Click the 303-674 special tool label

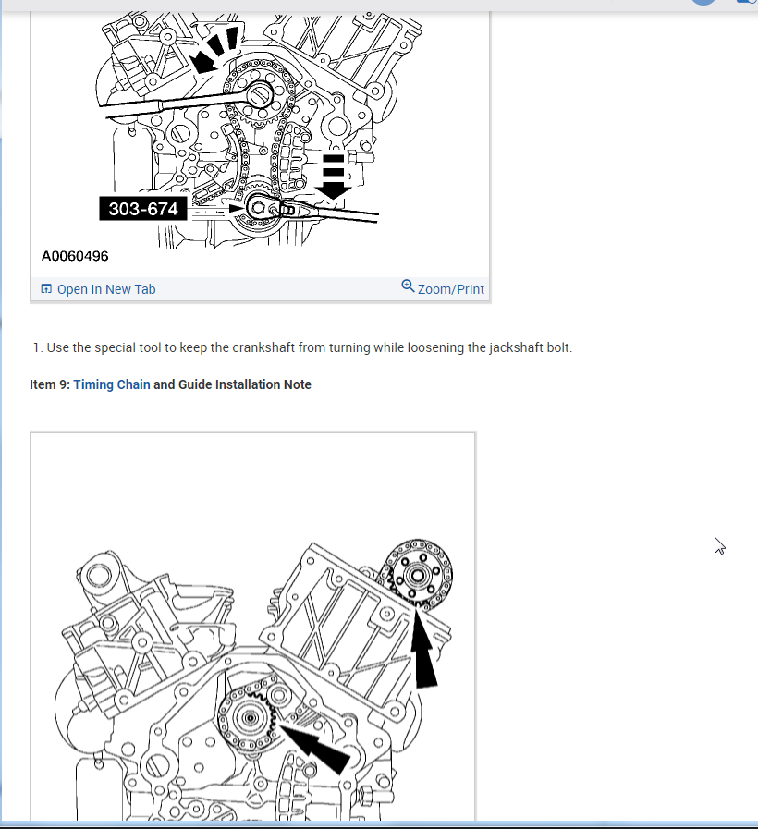tap(143, 209)
